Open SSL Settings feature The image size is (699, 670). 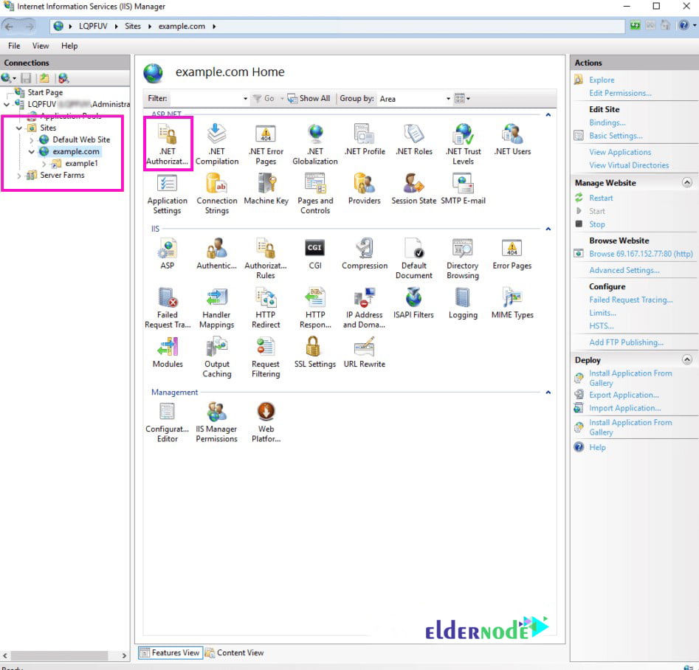click(x=315, y=352)
